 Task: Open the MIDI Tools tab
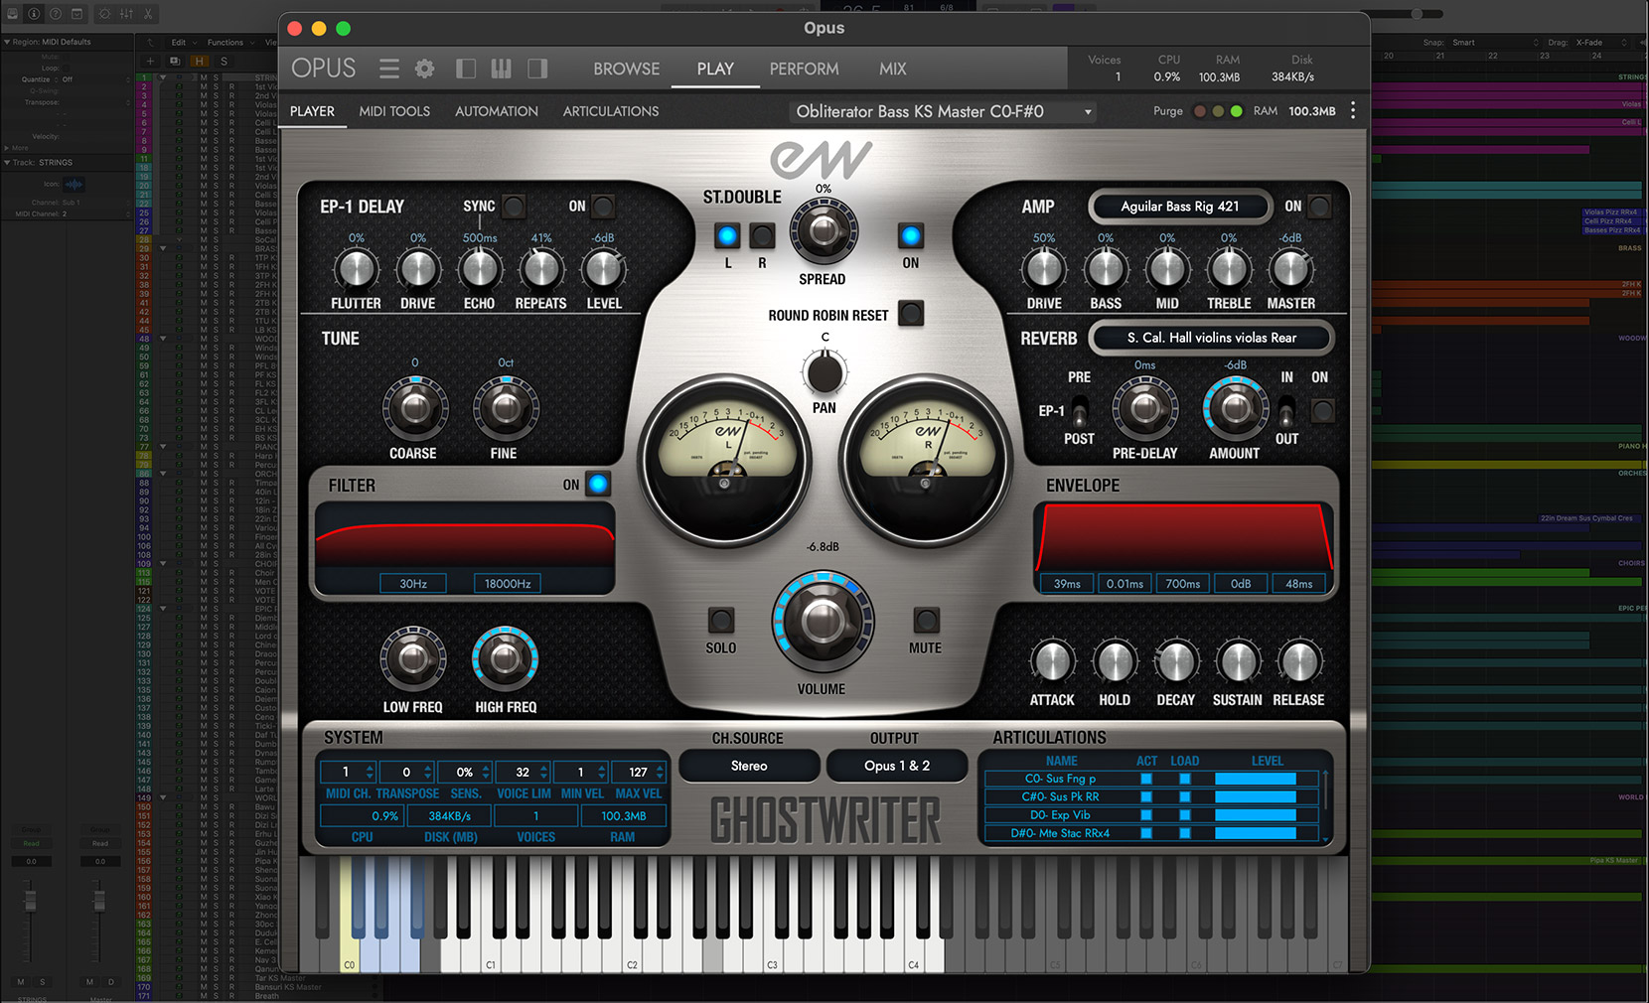394,111
